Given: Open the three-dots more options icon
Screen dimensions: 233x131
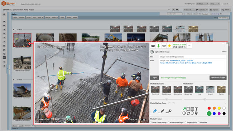Looking at the screenshot, I should (x=189, y=46).
